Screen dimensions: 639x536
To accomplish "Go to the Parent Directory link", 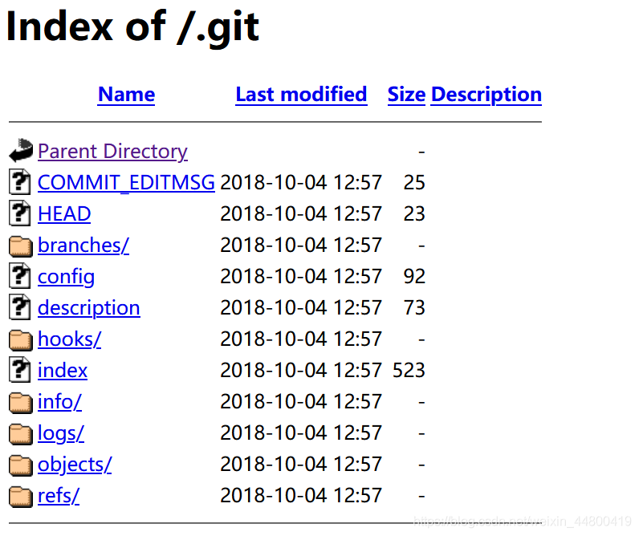I will pyautogui.click(x=112, y=151).
